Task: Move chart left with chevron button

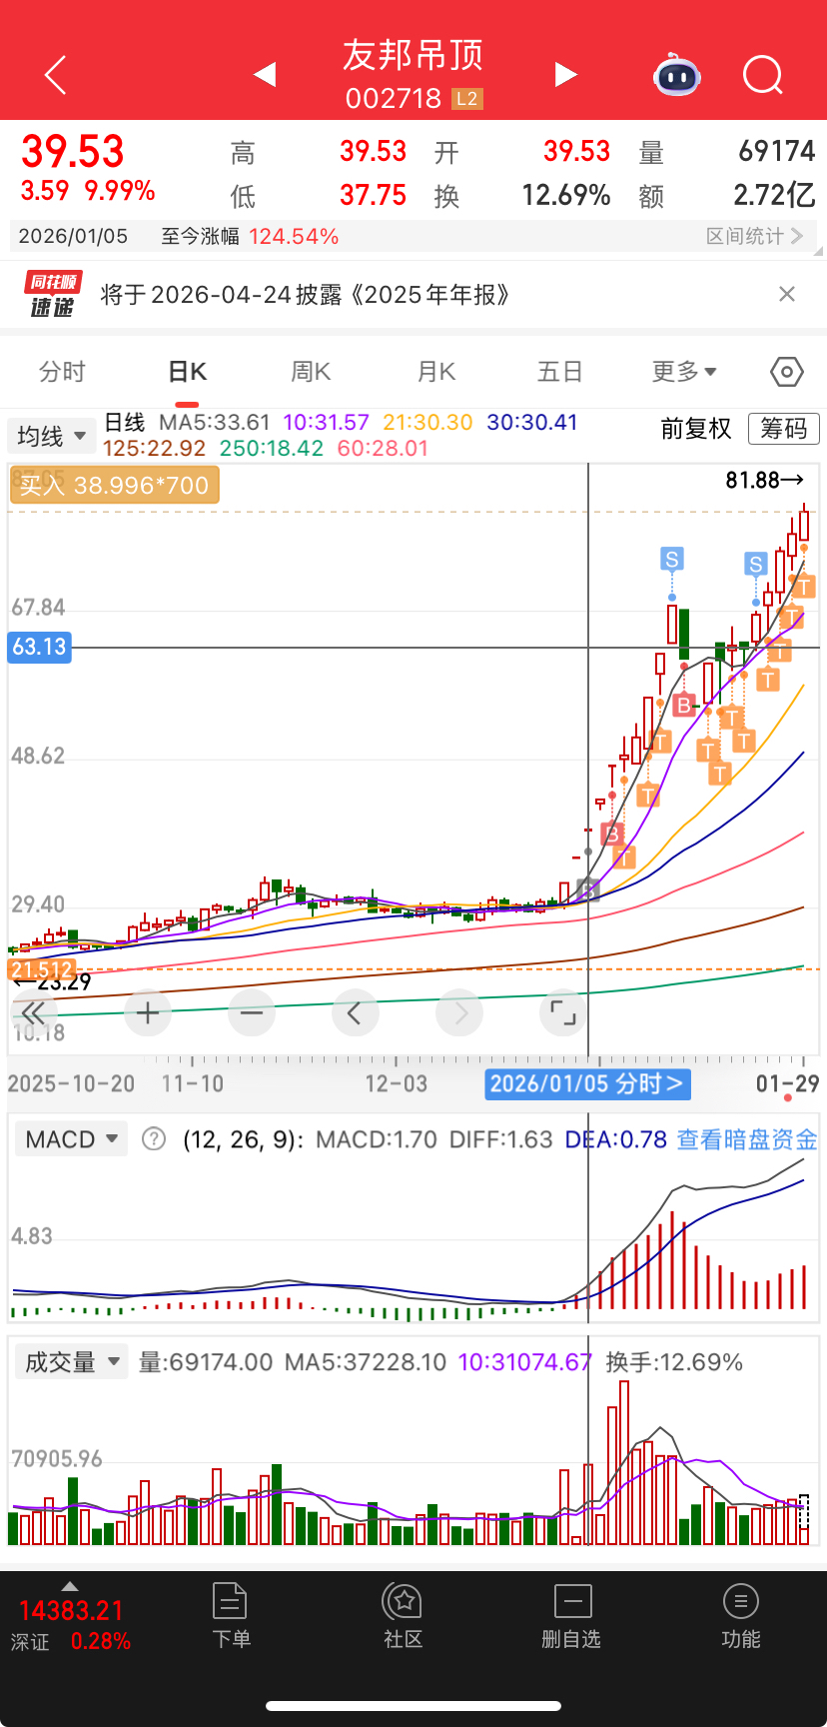Action: click(x=355, y=1013)
